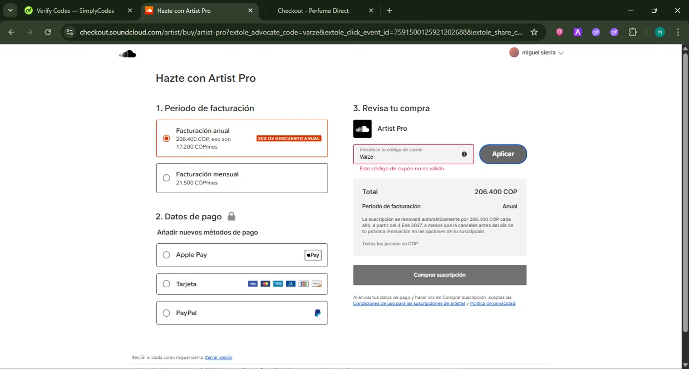Click the Aplicar coupon button
689x369 pixels.
[x=503, y=154]
